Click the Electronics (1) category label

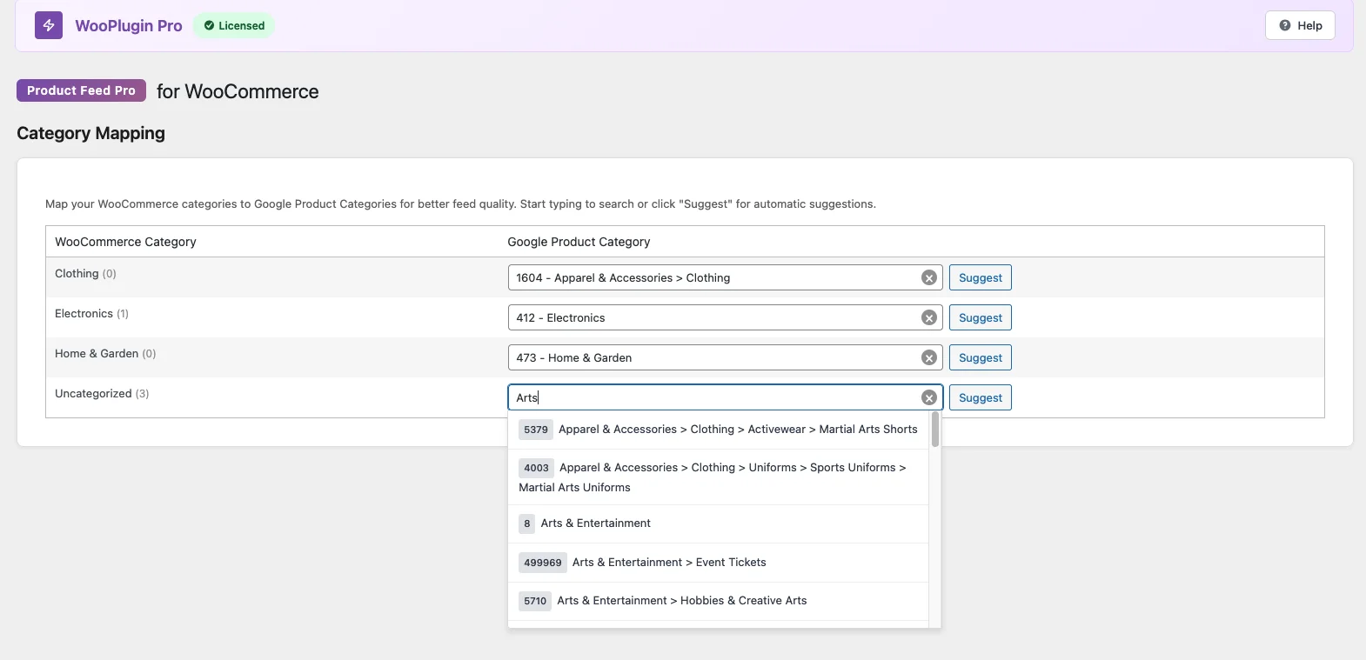tap(91, 313)
